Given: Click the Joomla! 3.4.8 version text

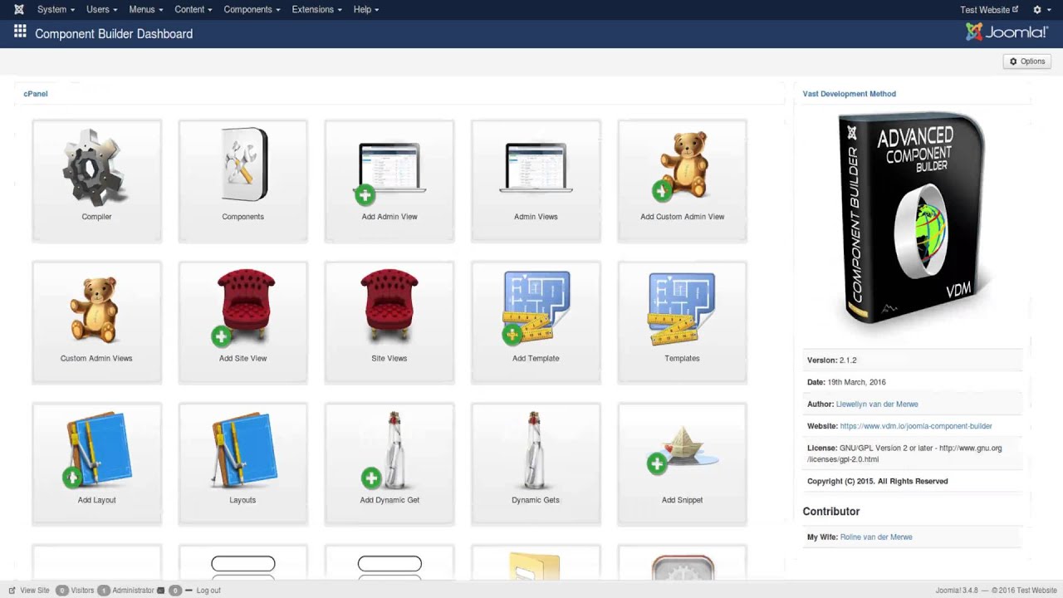Looking at the screenshot, I should pos(958,591).
